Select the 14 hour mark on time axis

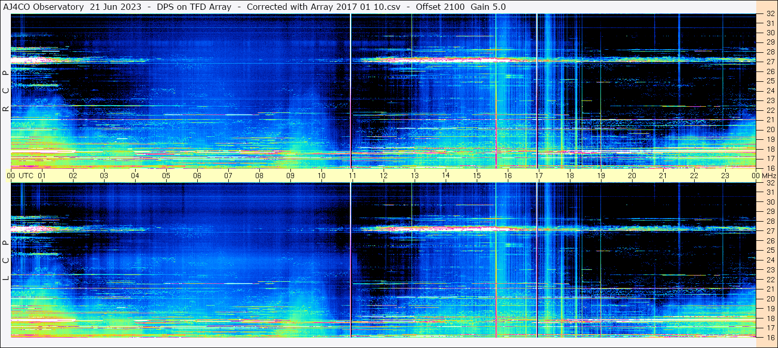[446, 176]
